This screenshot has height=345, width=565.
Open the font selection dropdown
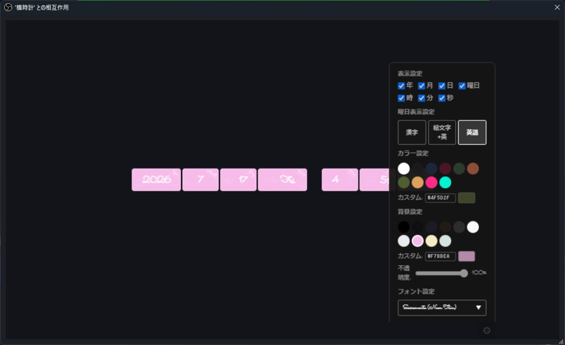[x=442, y=308]
